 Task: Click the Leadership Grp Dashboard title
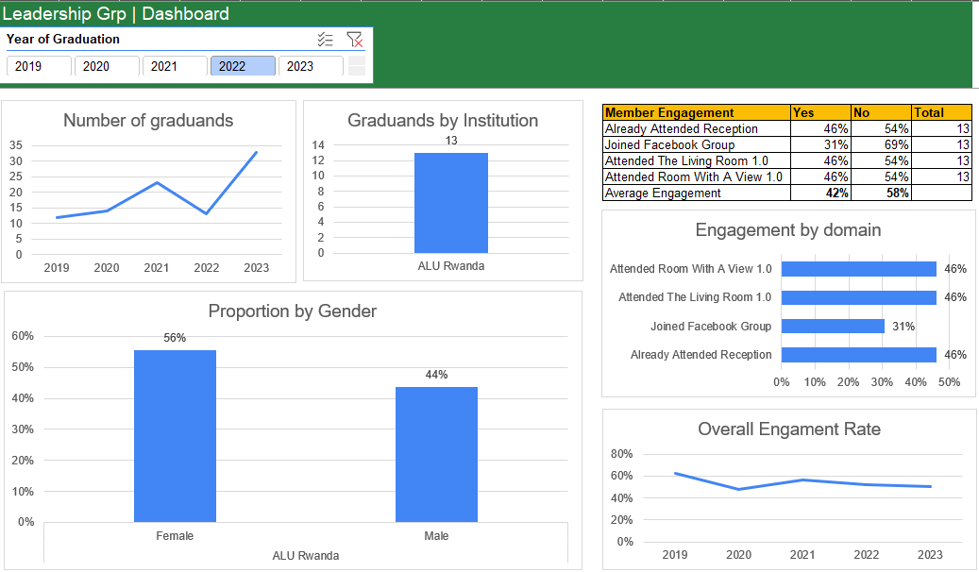117,13
